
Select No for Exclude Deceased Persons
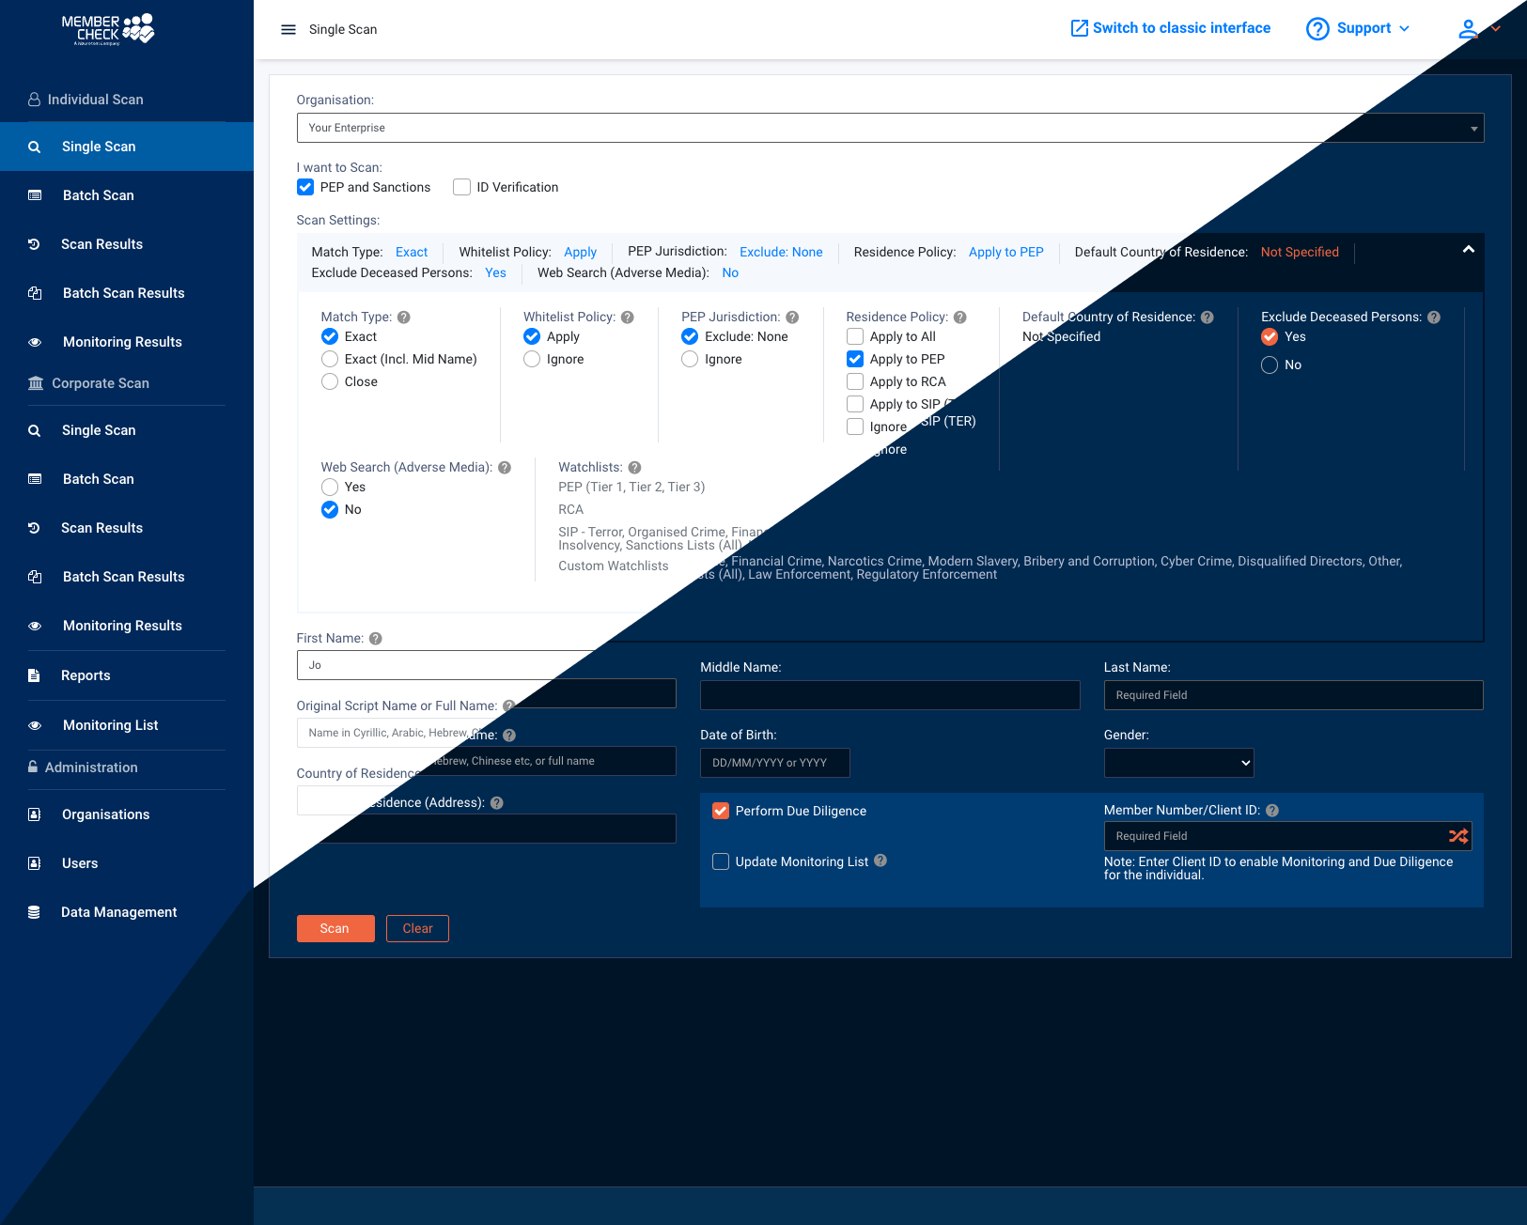tap(1270, 364)
